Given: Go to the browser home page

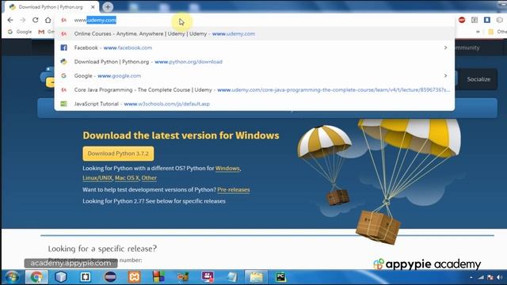Looking at the screenshot, I should pos(48,20).
